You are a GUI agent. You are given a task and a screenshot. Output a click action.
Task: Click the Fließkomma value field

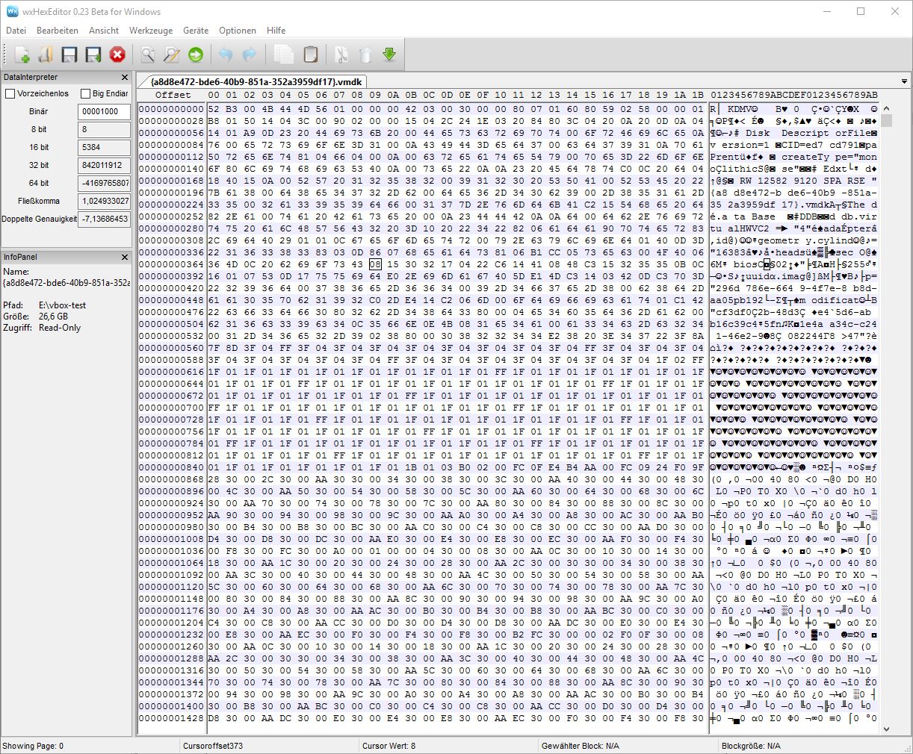pos(104,201)
